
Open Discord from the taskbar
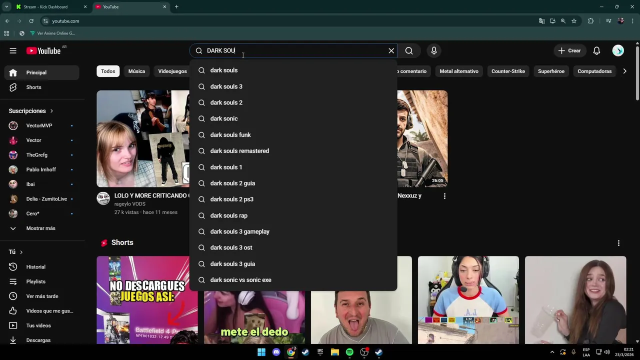click(276, 352)
